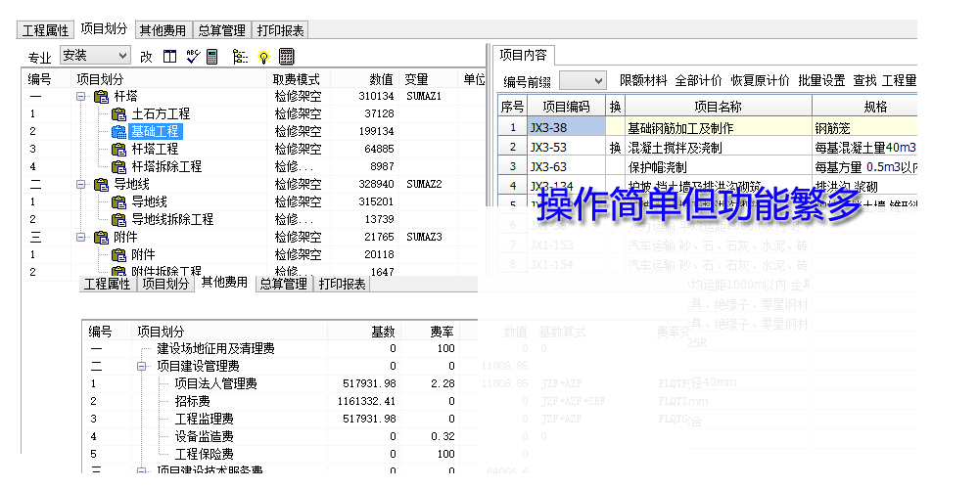
Task: Switch to the upper 打印报表 tab
Action: point(280,30)
